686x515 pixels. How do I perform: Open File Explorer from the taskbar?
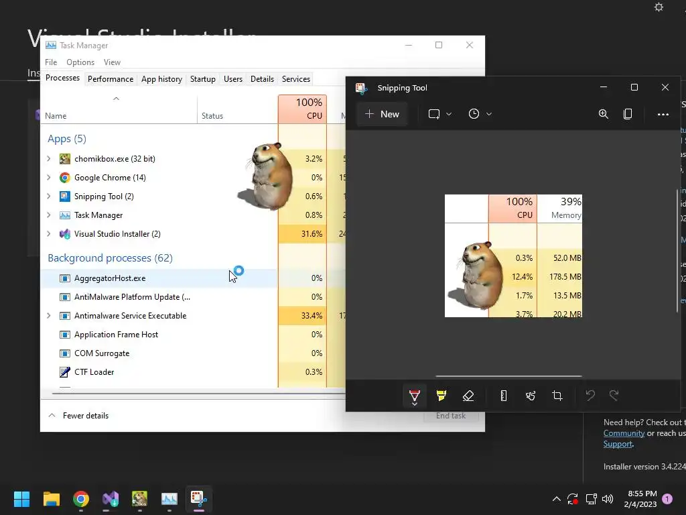(x=51, y=499)
